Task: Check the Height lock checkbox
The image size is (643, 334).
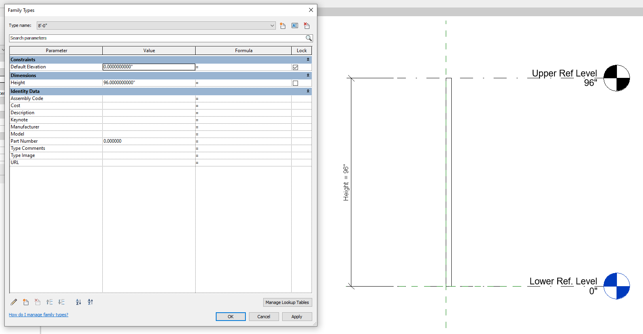Action: [295, 83]
